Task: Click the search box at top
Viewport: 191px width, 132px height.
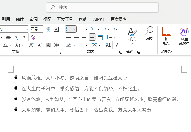Action: [102, 7]
